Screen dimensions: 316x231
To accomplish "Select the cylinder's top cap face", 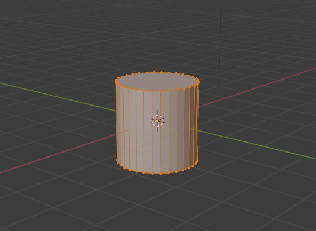I will (x=157, y=81).
